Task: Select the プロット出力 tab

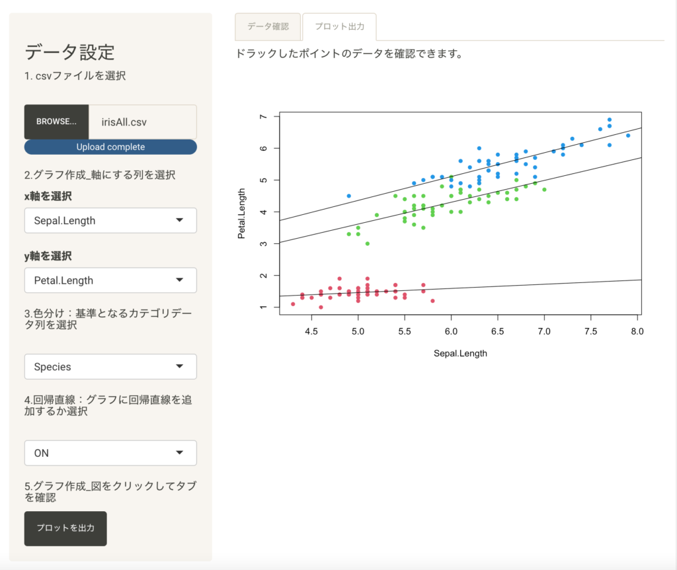Action: pos(338,27)
